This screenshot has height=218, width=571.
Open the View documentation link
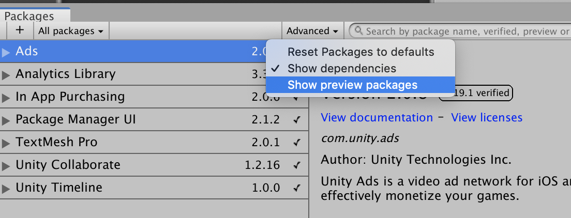point(377,118)
